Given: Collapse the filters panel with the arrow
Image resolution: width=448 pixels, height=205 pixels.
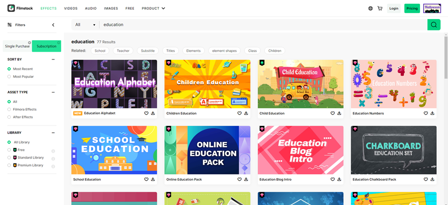Looking at the screenshot, I should click(53, 25).
